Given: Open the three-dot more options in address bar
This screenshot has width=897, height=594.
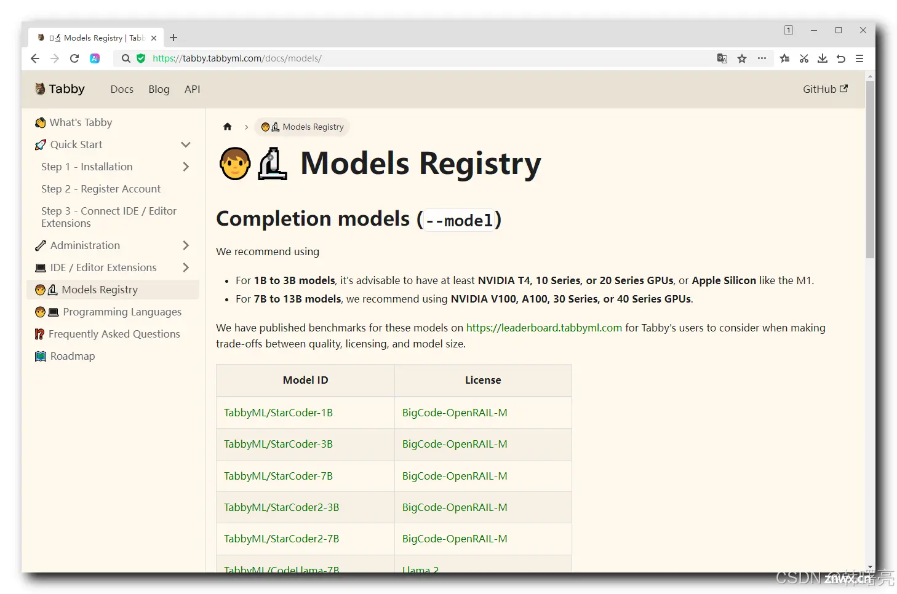Looking at the screenshot, I should point(762,58).
